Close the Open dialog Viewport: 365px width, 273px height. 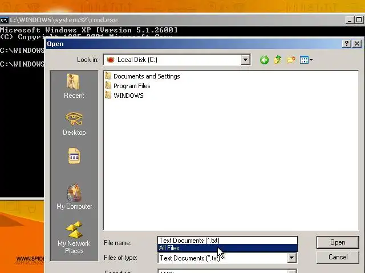click(x=357, y=44)
